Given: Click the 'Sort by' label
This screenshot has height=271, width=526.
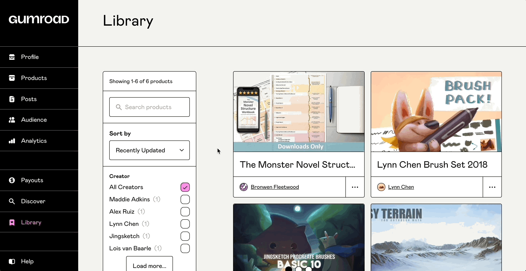Looking at the screenshot, I should pyautogui.click(x=120, y=134).
